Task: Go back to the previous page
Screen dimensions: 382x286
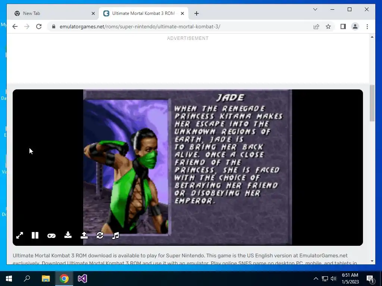Action: [15, 26]
